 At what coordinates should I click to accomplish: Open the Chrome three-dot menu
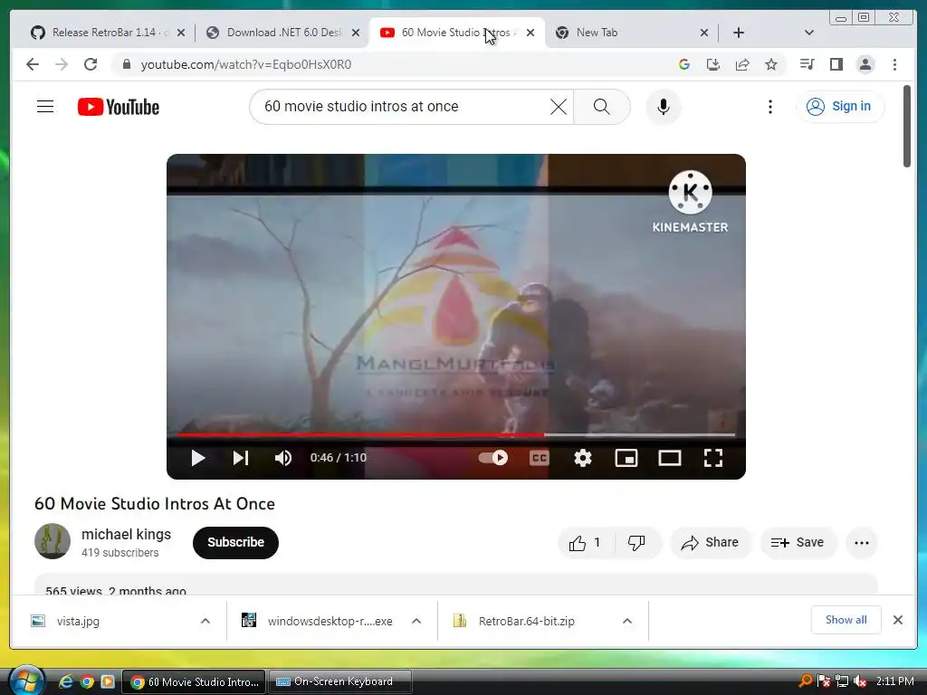tap(894, 64)
